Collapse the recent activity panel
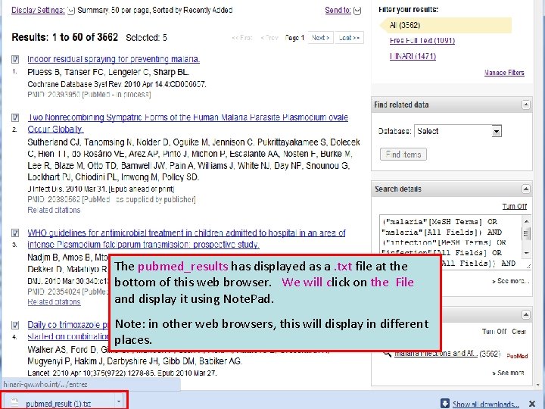 tap(526, 315)
